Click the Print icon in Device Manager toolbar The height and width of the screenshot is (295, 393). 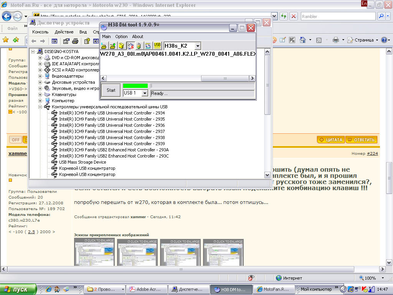click(75, 41)
